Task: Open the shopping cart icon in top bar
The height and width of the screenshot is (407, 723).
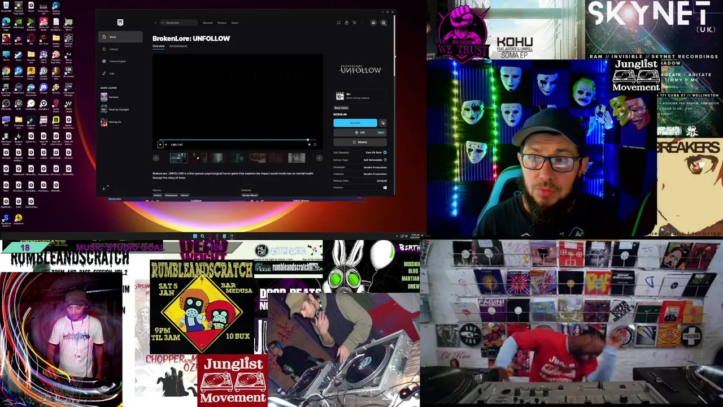Action: click(x=354, y=23)
